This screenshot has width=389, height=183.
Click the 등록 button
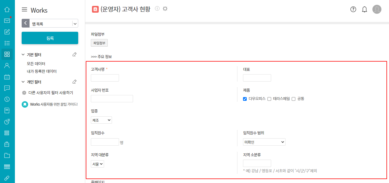pos(50,38)
